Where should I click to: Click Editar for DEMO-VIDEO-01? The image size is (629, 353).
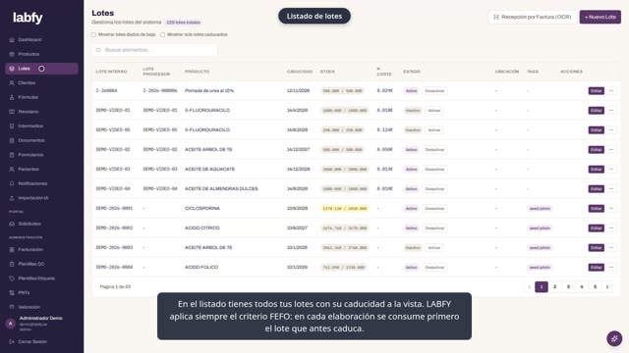(x=597, y=111)
